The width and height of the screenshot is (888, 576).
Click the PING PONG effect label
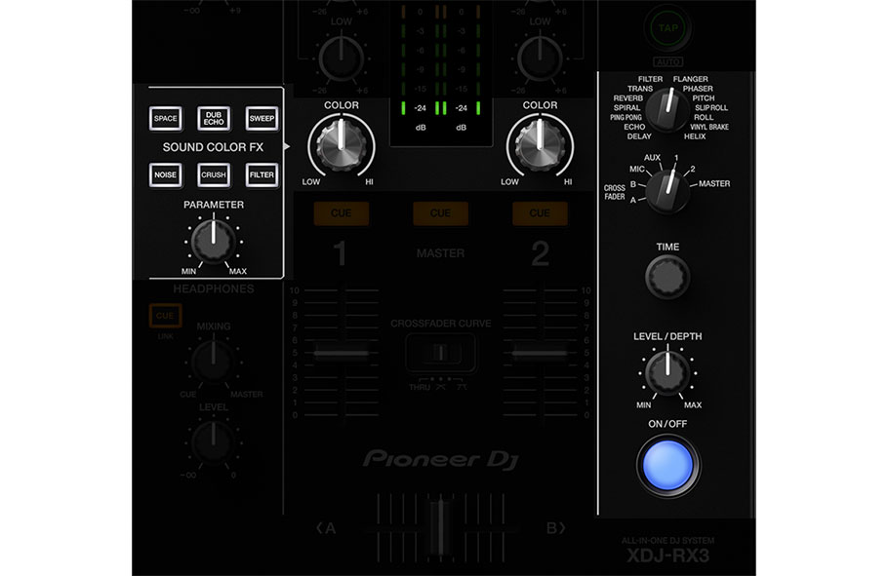tap(626, 117)
